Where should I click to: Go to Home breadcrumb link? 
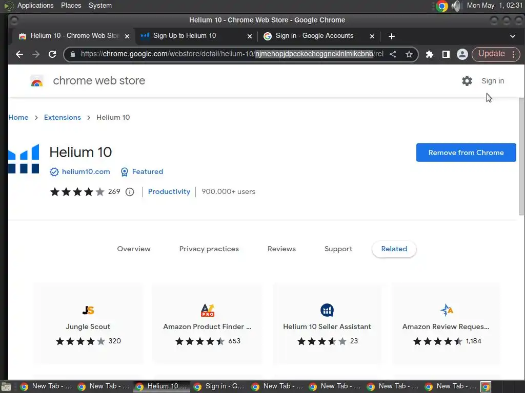point(18,117)
